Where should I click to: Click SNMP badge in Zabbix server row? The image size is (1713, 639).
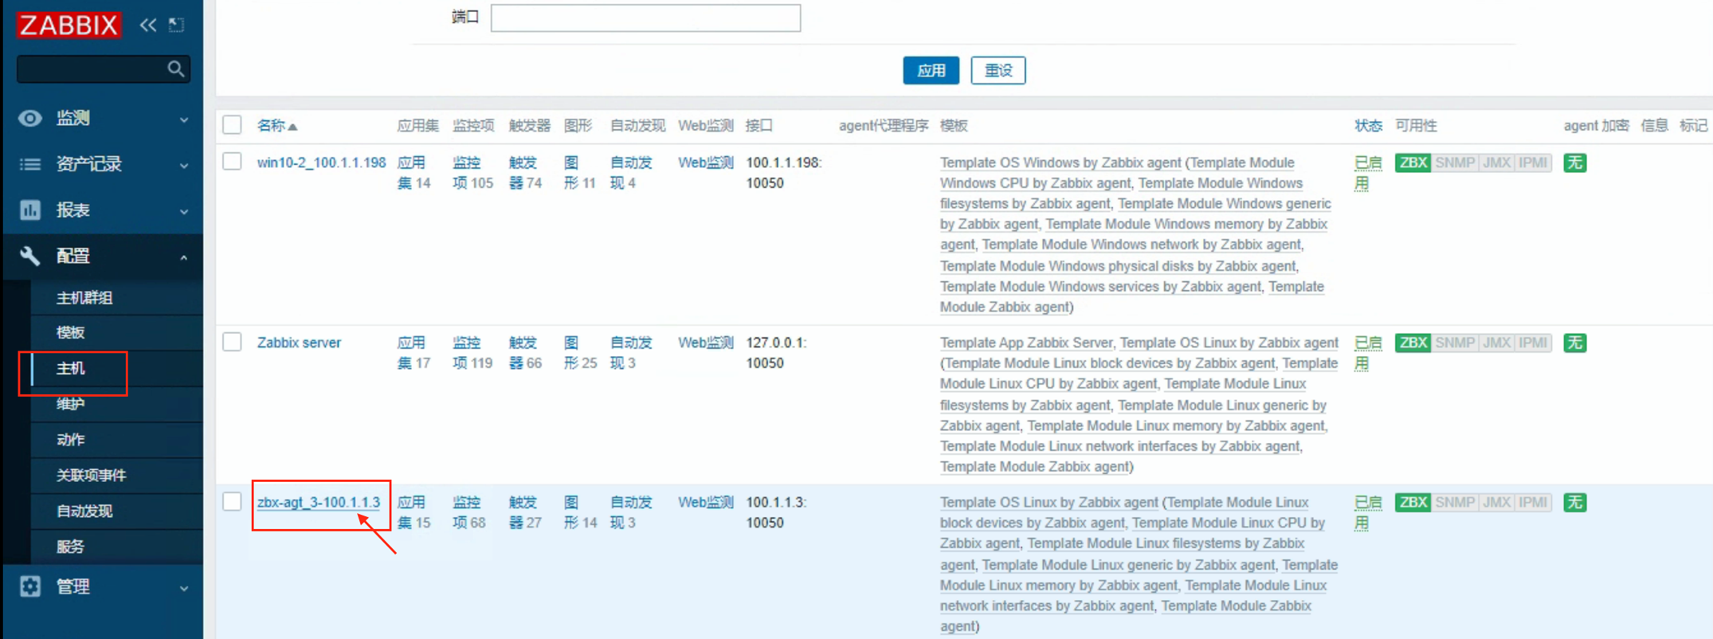coord(1455,343)
